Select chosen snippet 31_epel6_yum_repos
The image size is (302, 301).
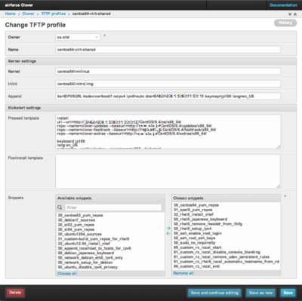[x=193, y=210]
